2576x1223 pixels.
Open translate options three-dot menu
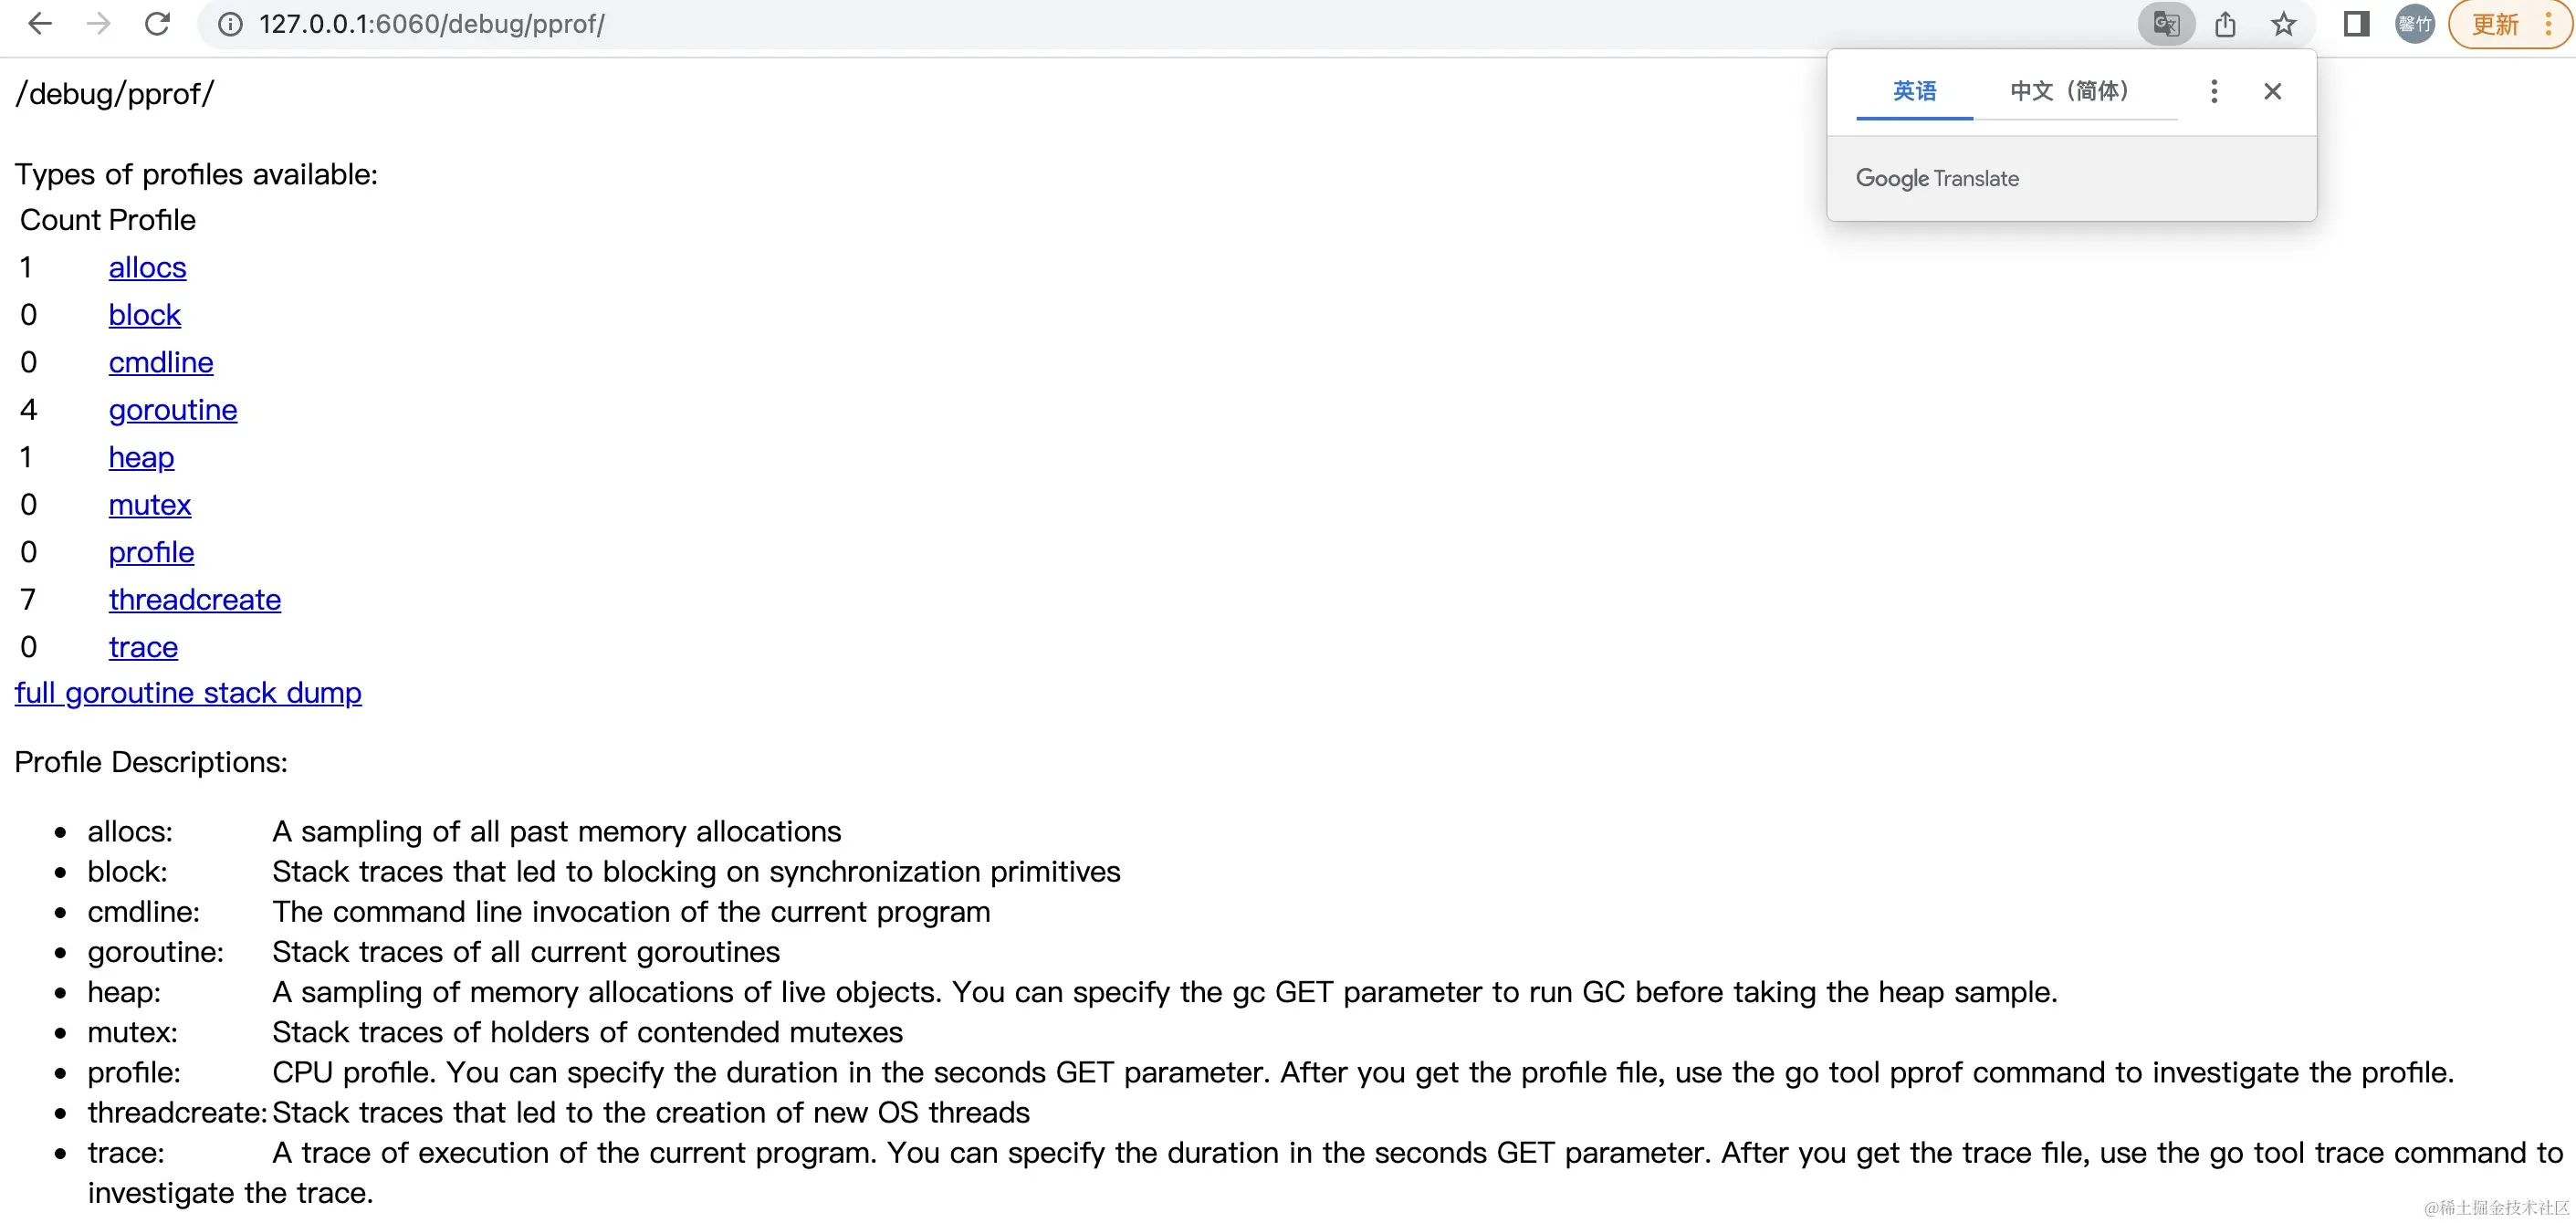(2214, 91)
